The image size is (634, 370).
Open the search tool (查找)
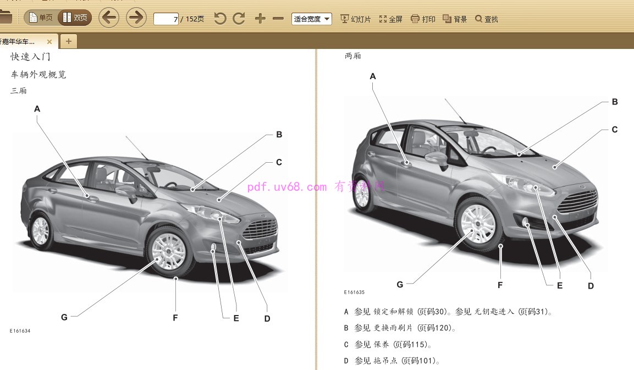(x=487, y=19)
